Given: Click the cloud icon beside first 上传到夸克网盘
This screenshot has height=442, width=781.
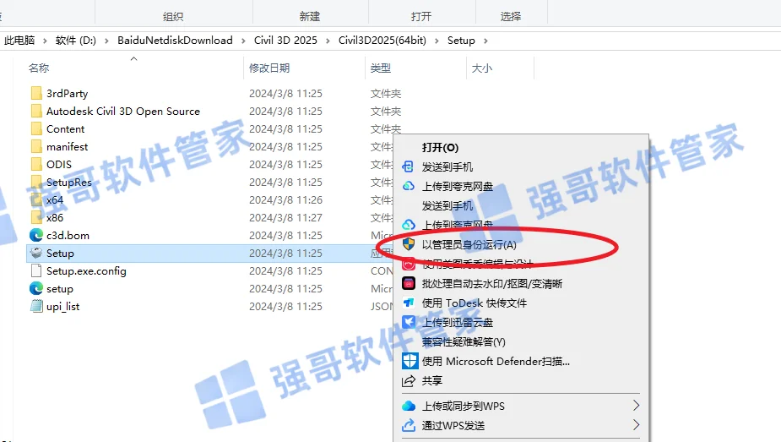Looking at the screenshot, I should (x=409, y=186).
